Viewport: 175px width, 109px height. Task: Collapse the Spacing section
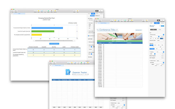pos(150,52)
